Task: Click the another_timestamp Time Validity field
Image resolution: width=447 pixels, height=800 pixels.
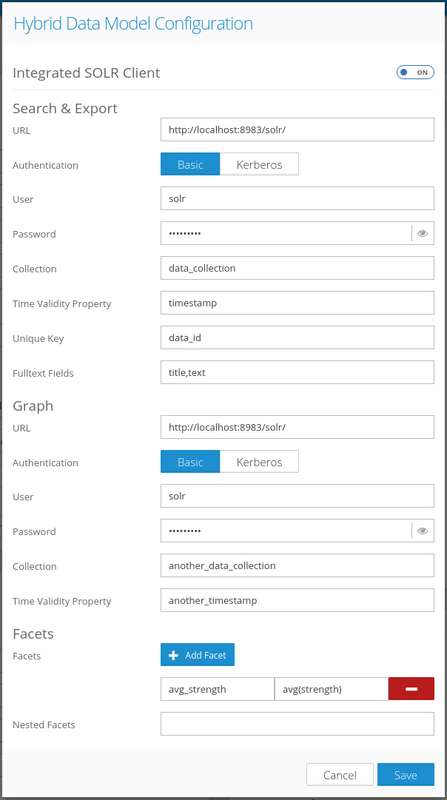Action: [297, 600]
